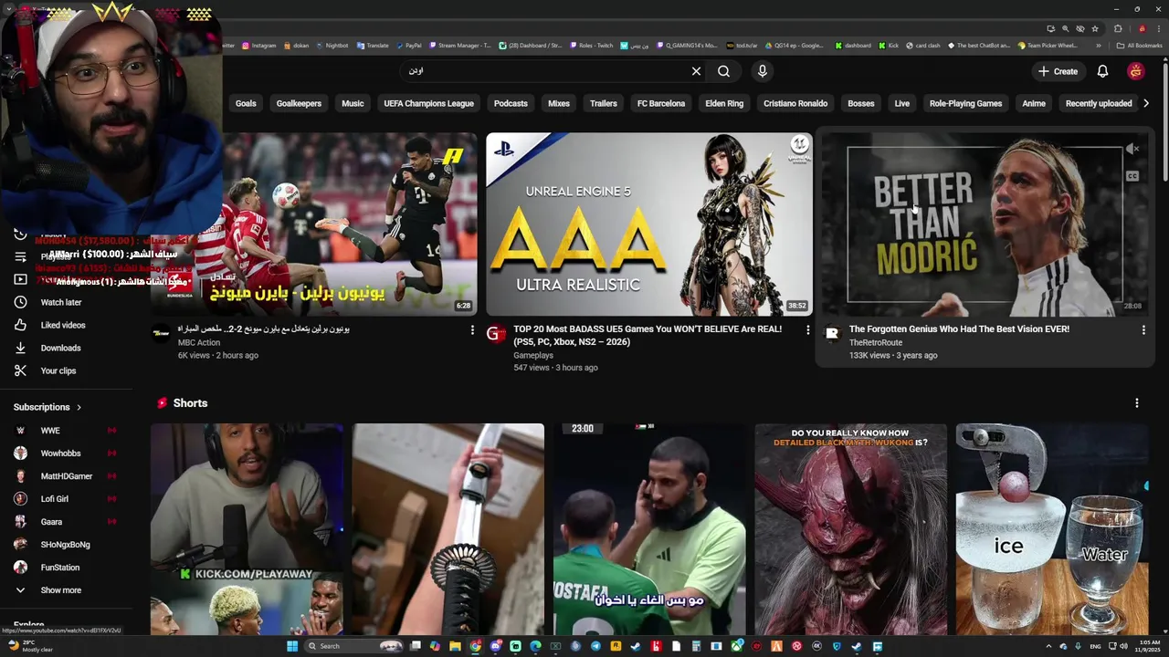Click the Create button

tap(1058, 71)
